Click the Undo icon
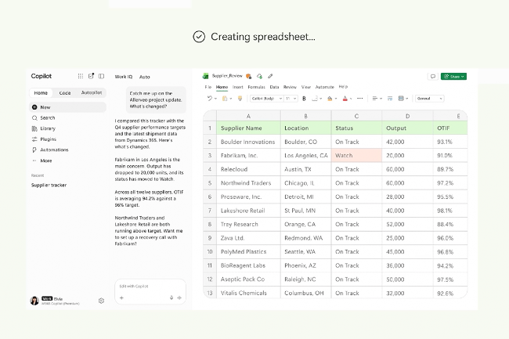This screenshot has height=339, width=509. coord(210,99)
